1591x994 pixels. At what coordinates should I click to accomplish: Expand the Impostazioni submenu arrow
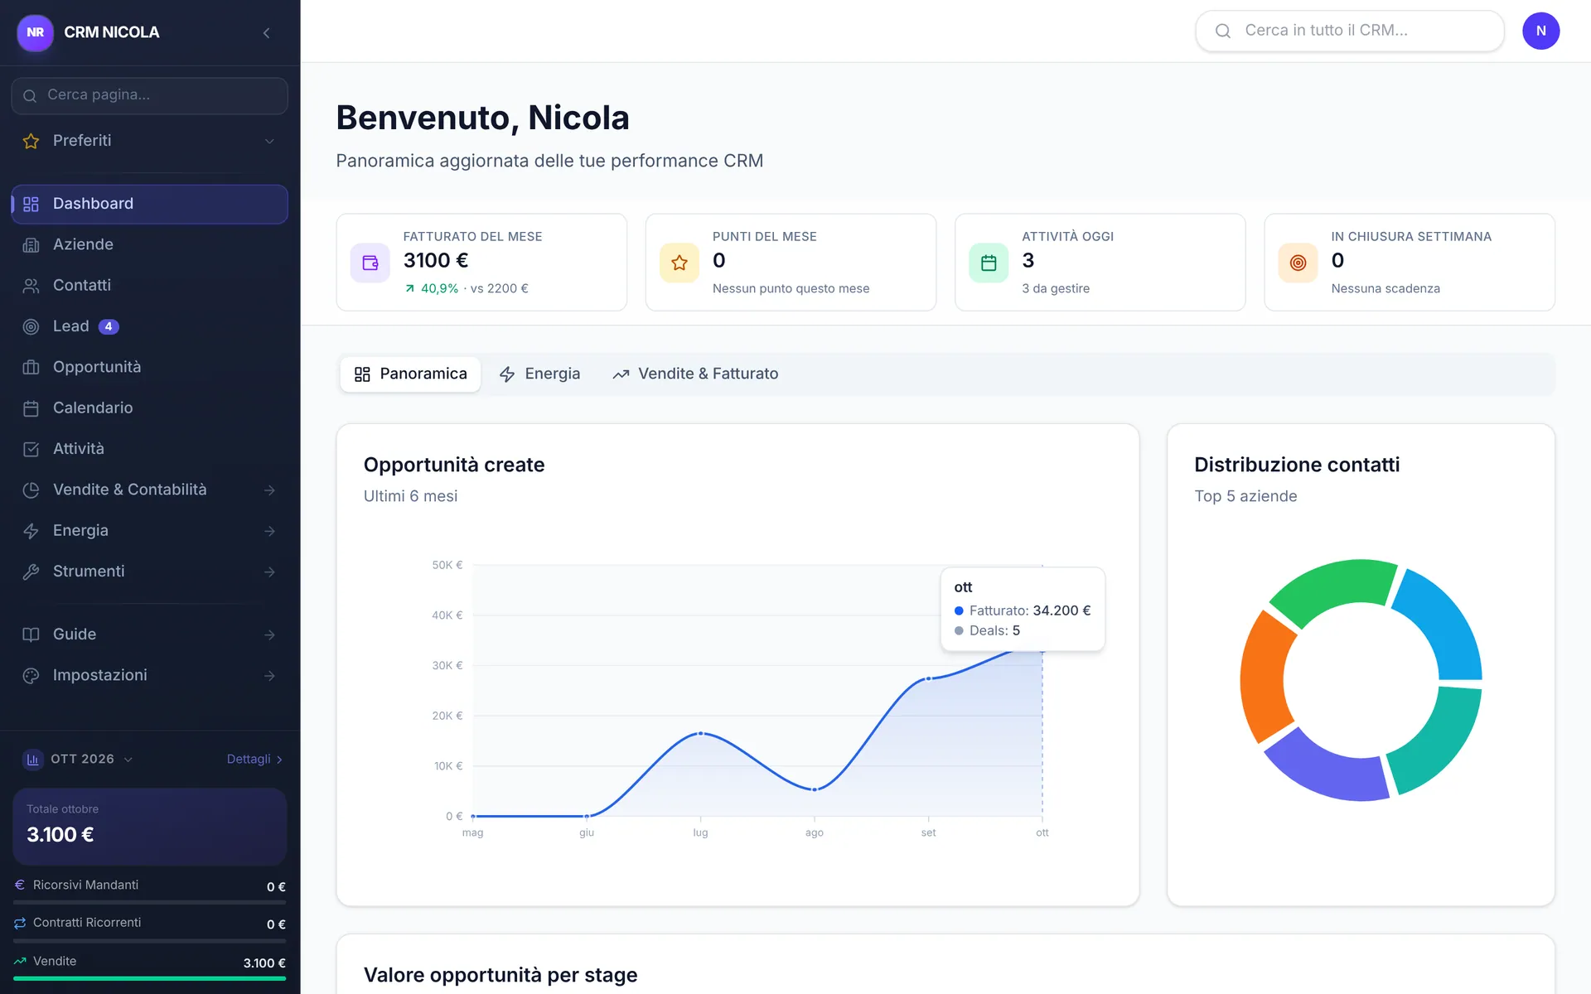269,676
